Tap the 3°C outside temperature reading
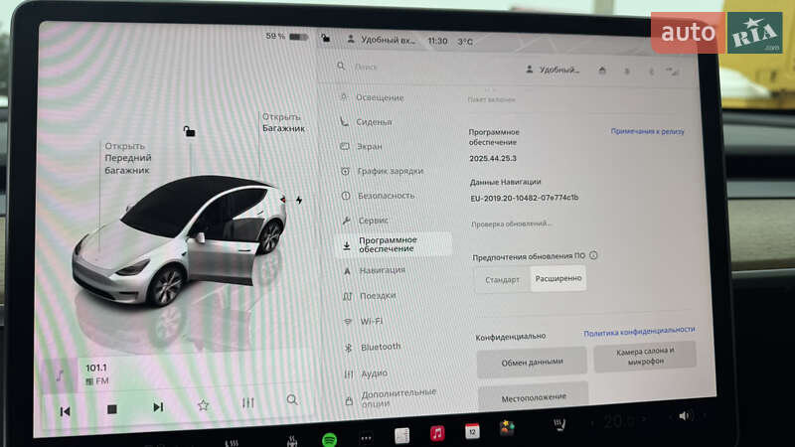Screen dimensions: 795x447 [x=465, y=42]
